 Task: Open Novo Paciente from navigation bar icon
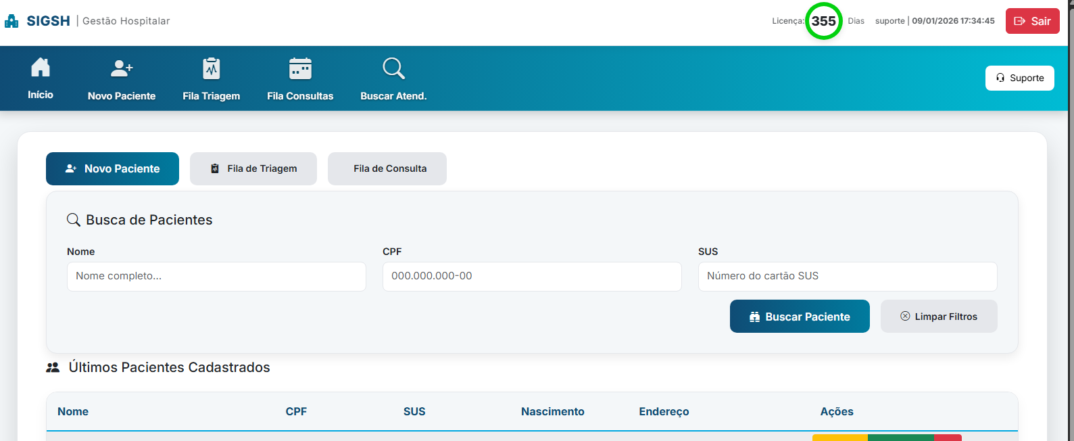tap(122, 68)
